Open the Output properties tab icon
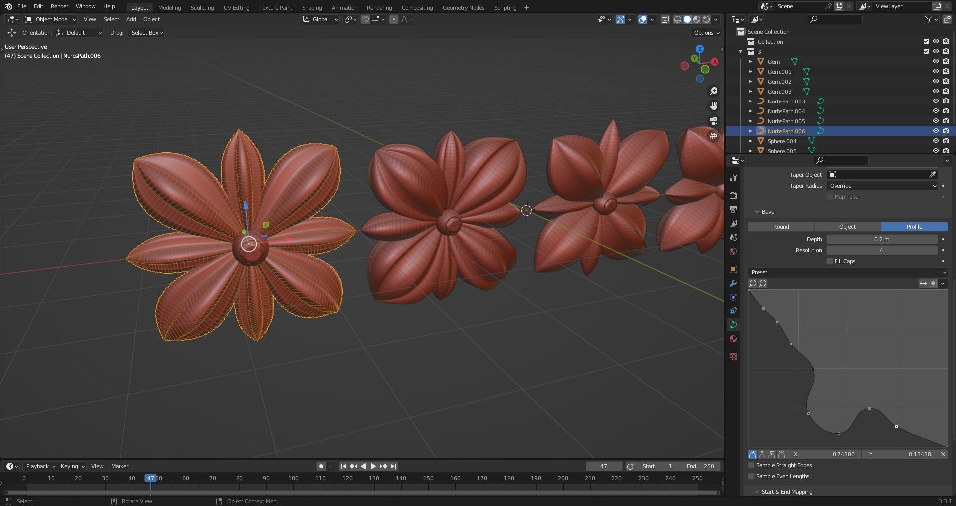The image size is (956, 506). coord(733,209)
